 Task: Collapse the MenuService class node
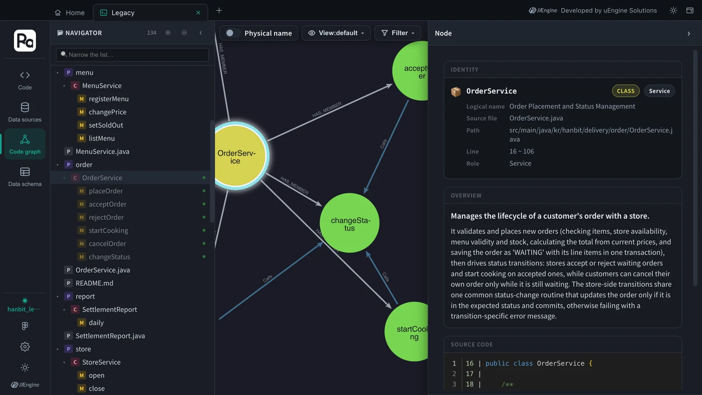click(64, 86)
